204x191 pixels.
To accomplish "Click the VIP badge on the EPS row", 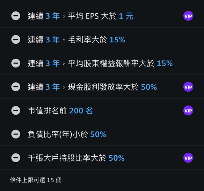I will tap(188, 16).
